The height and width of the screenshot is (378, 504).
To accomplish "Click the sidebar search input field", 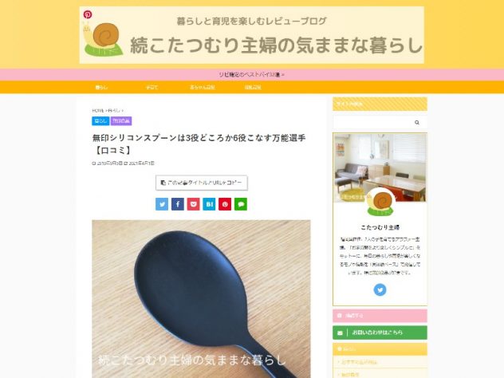I will point(373,123).
